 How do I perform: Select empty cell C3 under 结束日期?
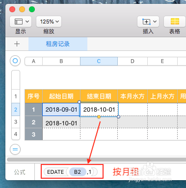(99, 122)
